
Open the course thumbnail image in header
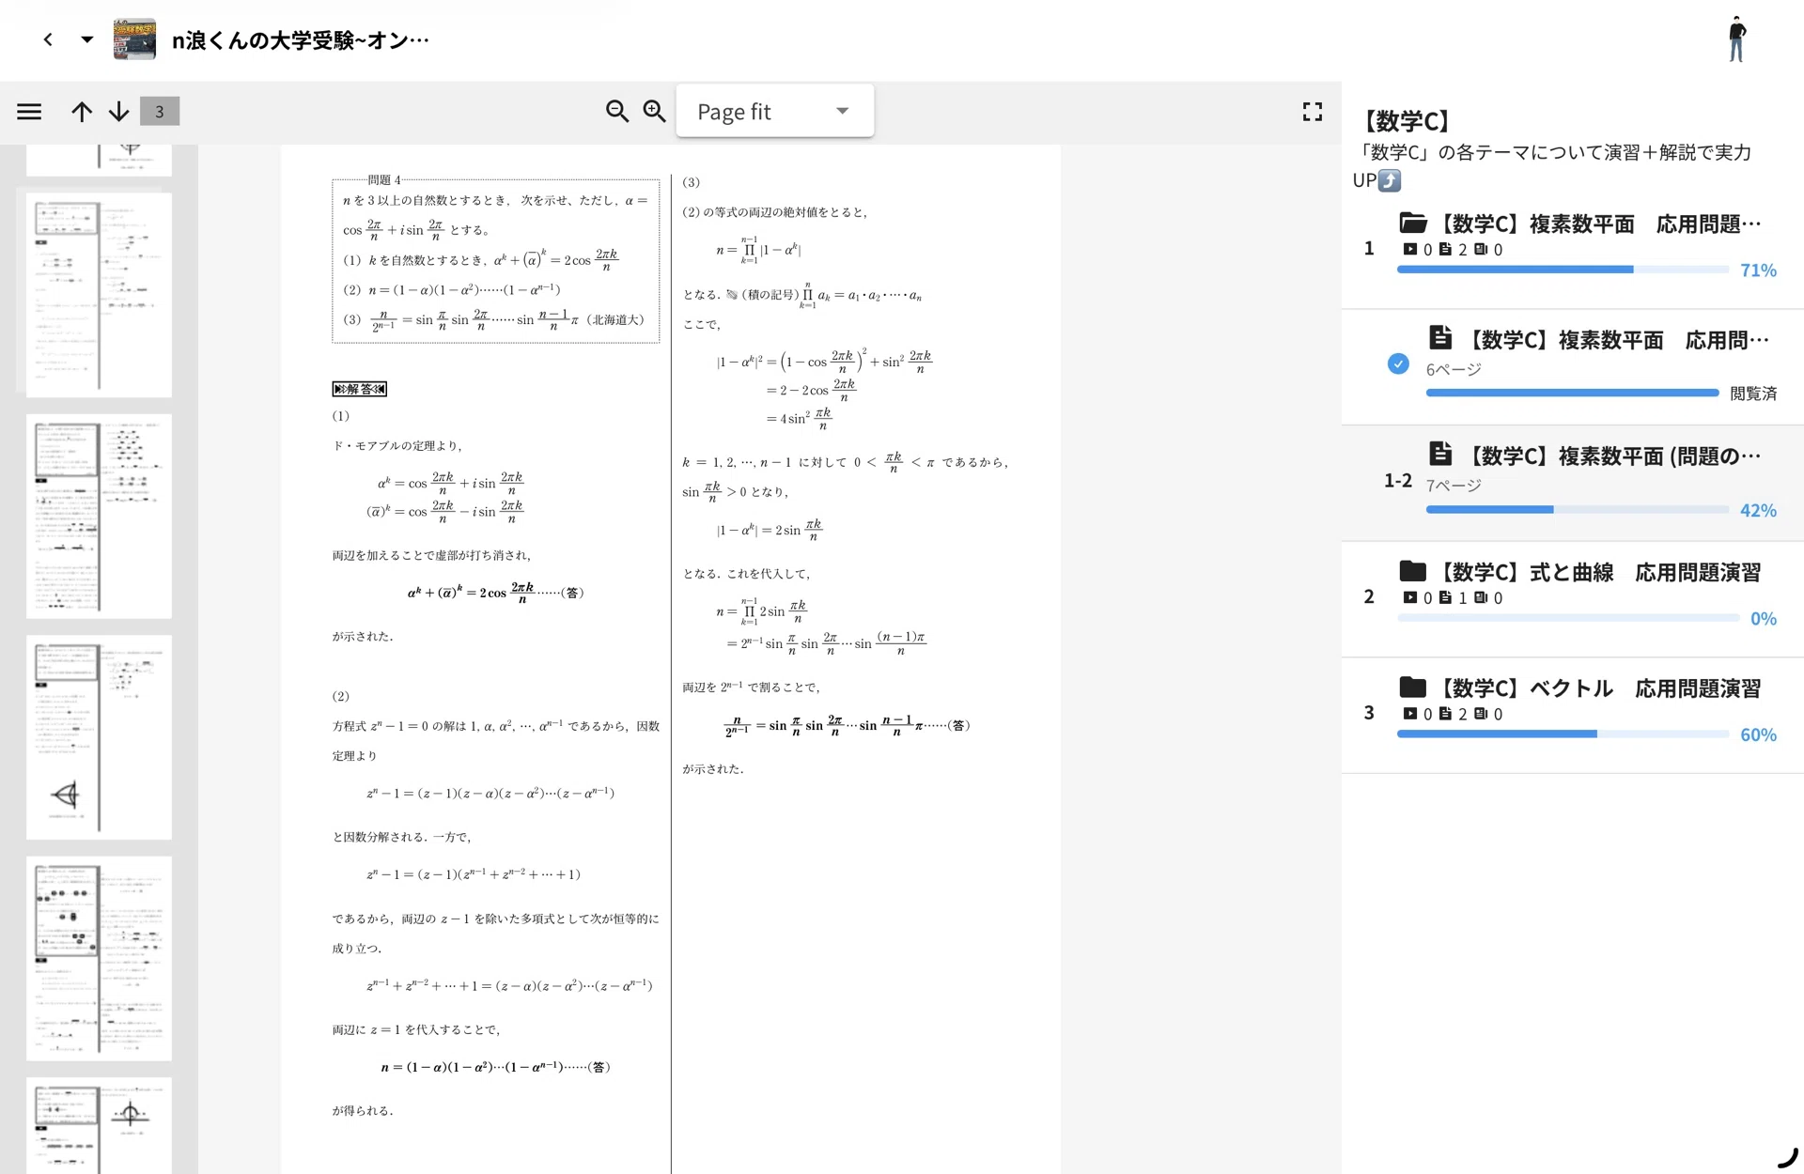point(134,39)
